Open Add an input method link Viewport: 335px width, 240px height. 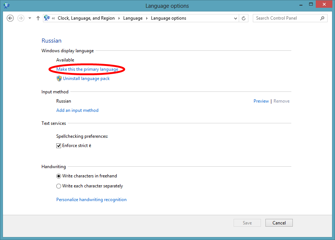pyautogui.click(x=77, y=110)
